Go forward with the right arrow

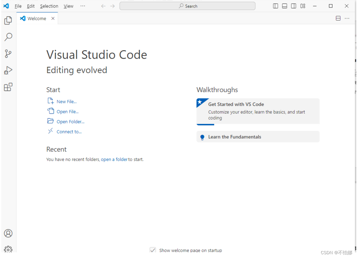113,6
